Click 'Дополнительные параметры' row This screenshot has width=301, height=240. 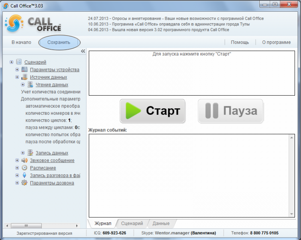51,99
